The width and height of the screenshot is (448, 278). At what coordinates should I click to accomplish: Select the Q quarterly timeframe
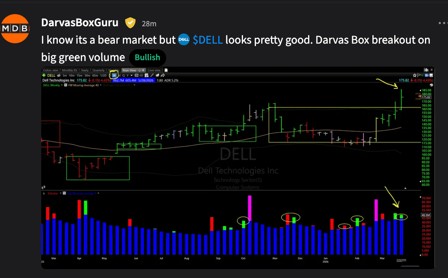pos(123,75)
